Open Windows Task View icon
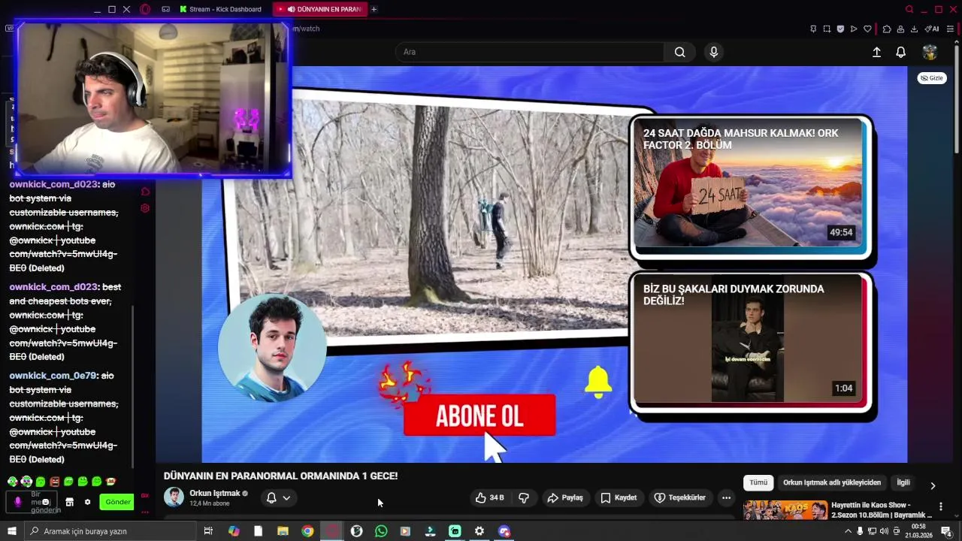 [208, 531]
